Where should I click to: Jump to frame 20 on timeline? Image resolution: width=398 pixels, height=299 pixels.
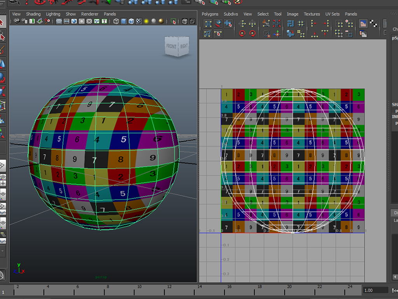pos(289,290)
